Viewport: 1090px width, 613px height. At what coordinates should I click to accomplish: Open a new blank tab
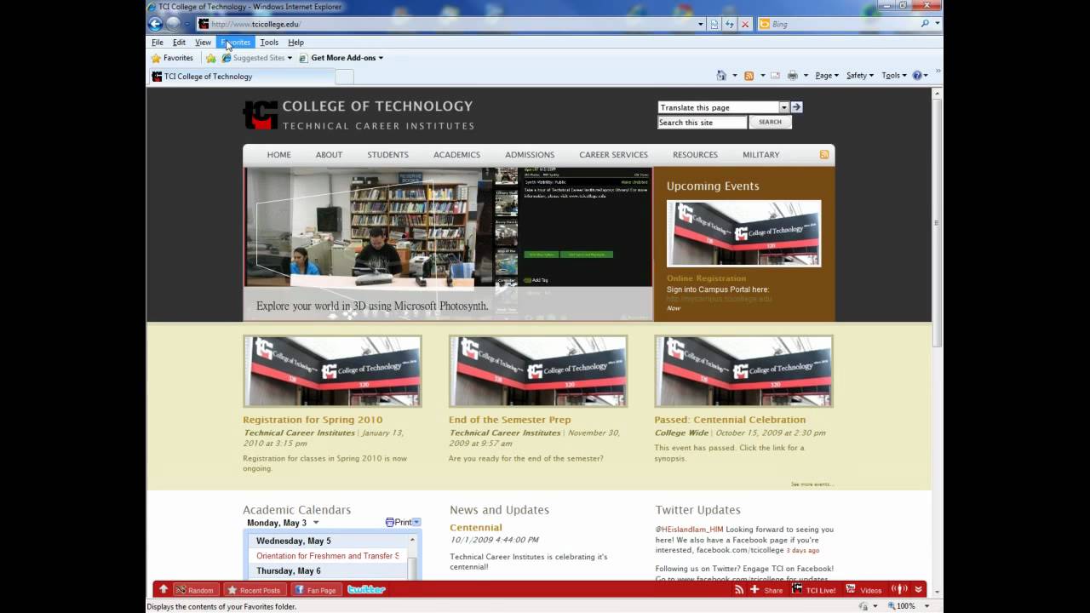tap(344, 77)
